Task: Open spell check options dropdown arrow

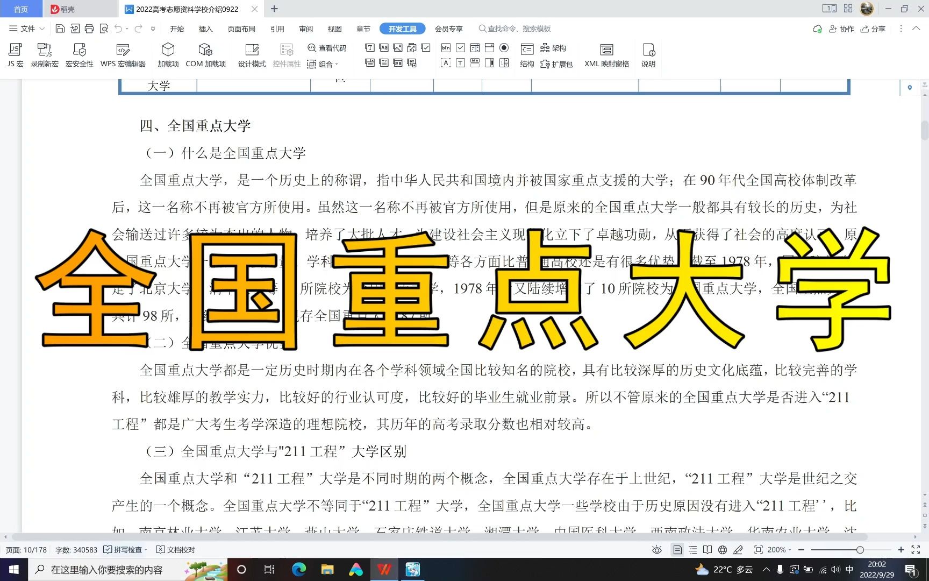Action: point(146,550)
